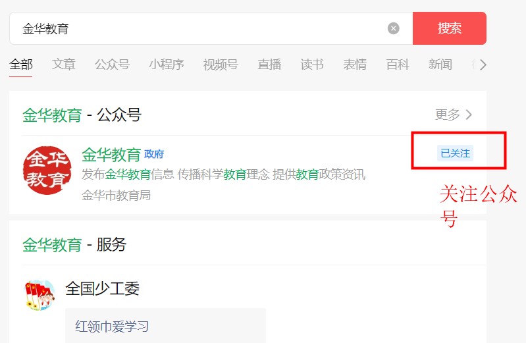Open the 金华教育 official account title link
This screenshot has width=526, height=343.
pyautogui.click(x=111, y=155)
